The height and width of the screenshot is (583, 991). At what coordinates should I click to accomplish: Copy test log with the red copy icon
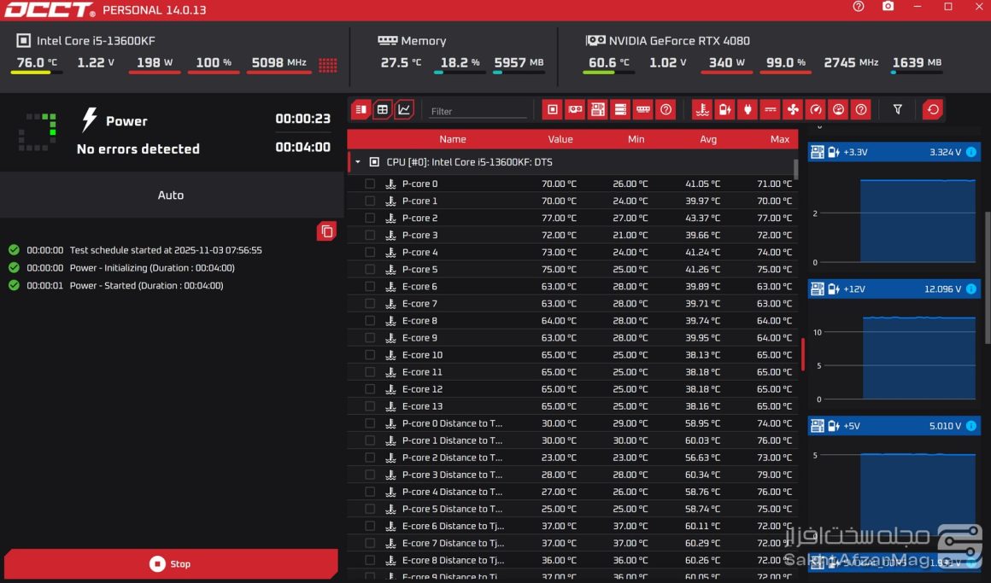coord(326,230)
